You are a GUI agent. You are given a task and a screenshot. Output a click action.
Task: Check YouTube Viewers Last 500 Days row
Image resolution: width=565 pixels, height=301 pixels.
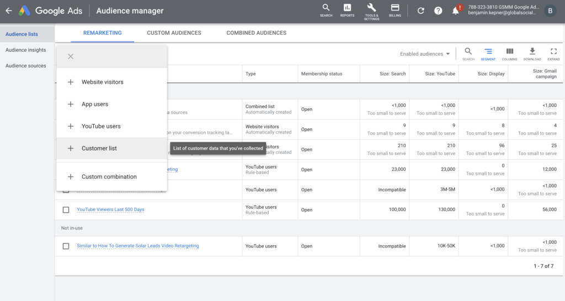pos(66,209)
